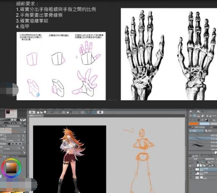Toggle visibility eye of the second layer
Image resolution: width=217 pixels, height=193 pixels.
click(191, 173)
